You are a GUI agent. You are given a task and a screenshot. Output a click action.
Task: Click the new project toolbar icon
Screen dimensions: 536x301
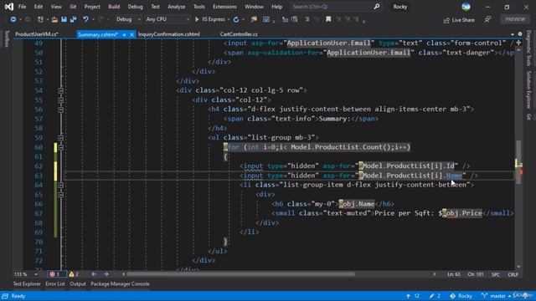[x=40, y=19]
